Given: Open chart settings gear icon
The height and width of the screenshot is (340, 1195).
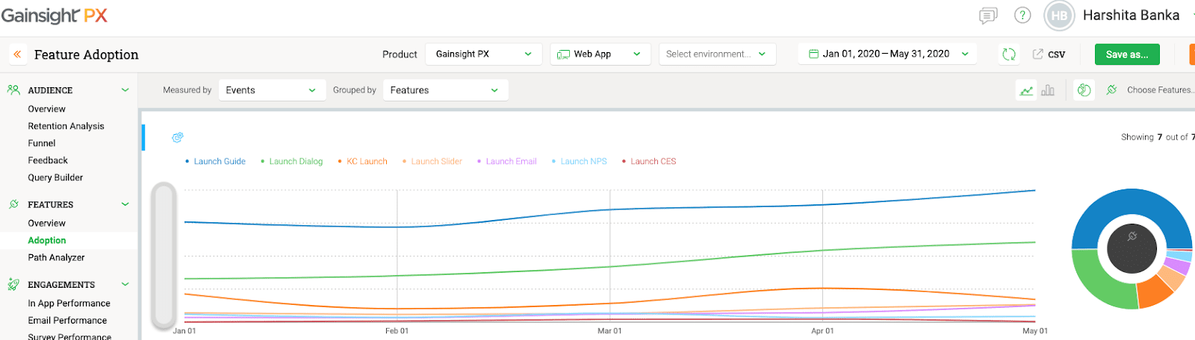Looking at the screenshot, I should point(178,137).
